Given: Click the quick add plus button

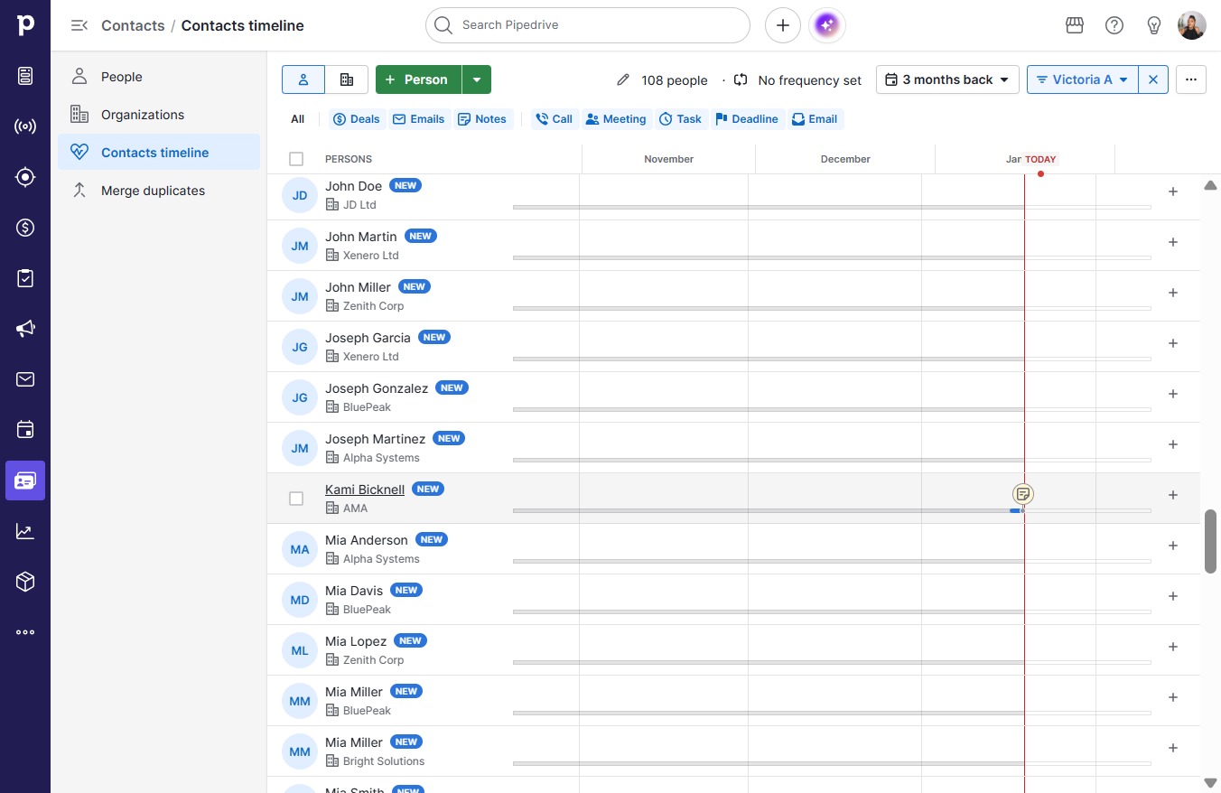Looking at the screenshot, I should pos(783,25).
